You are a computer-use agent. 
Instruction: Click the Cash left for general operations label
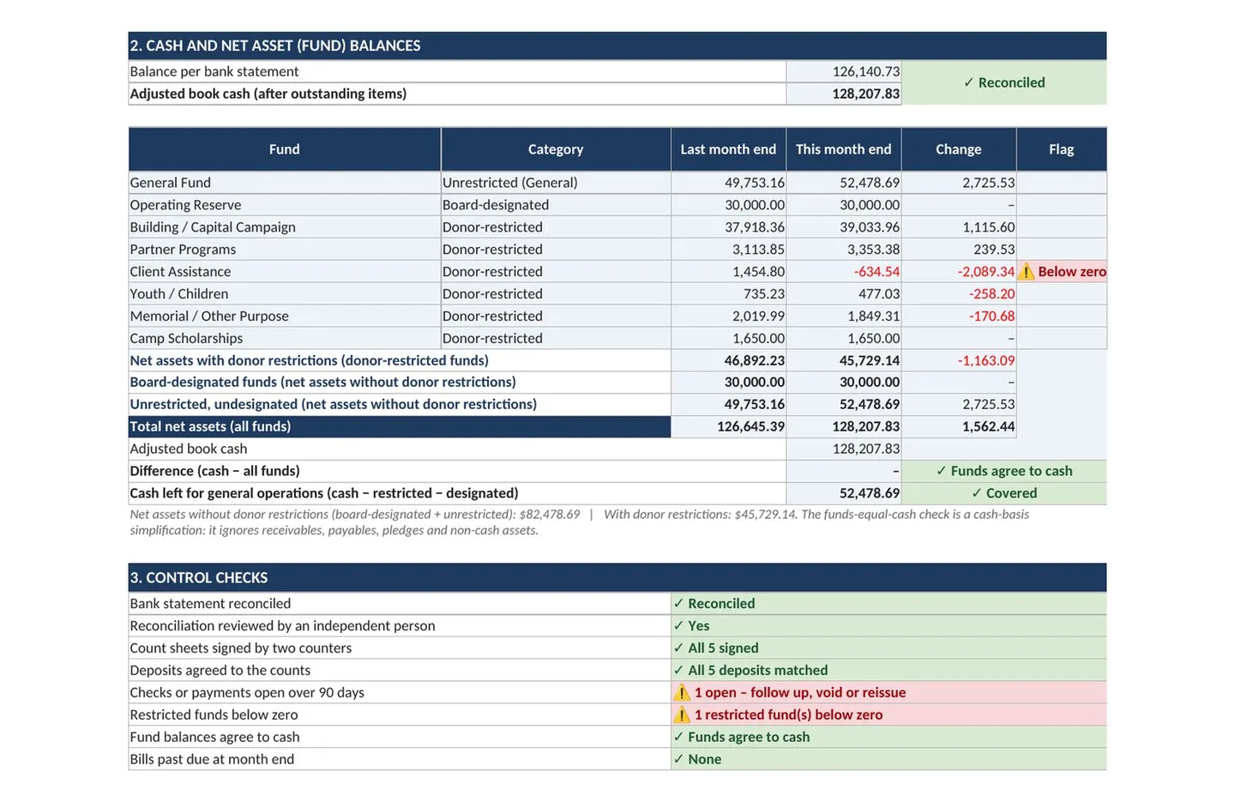click(x=324, y=493)
